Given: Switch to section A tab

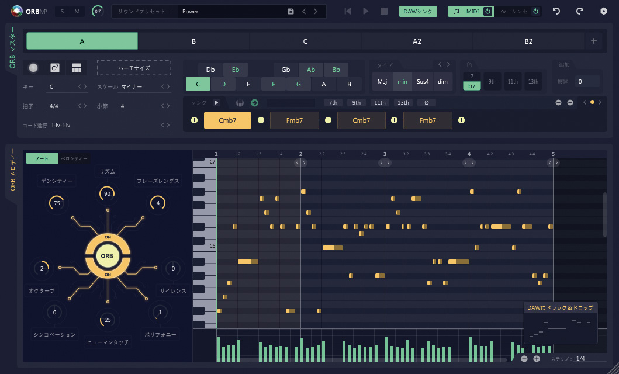Looking at the screenshot, I should point(82,41).
